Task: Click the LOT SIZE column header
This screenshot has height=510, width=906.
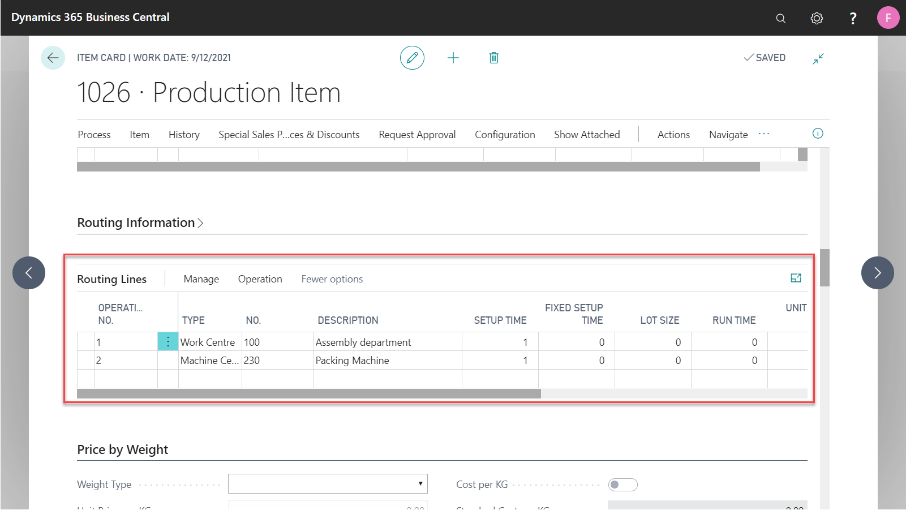Action: click(660, 320)
